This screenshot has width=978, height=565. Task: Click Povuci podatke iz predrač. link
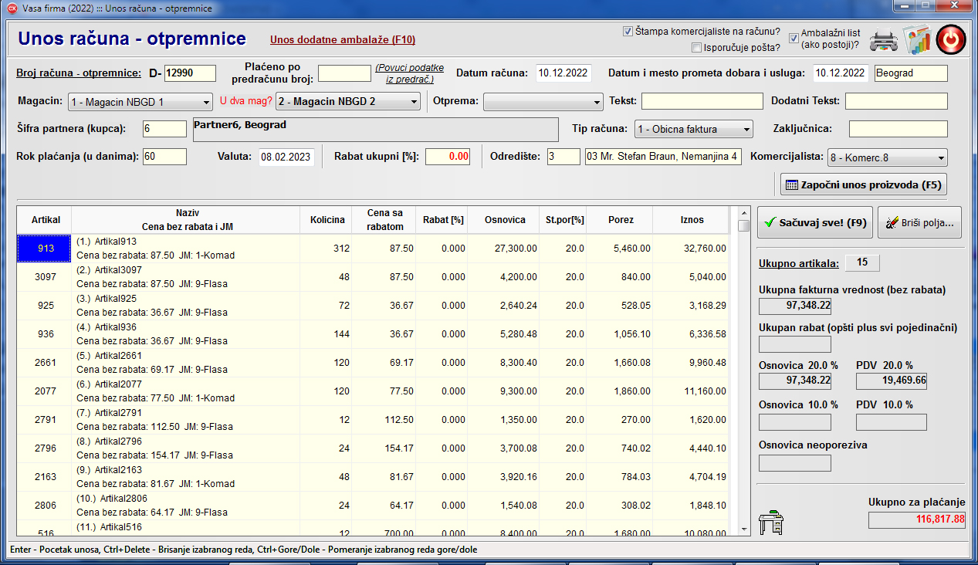tap(410, 73)
